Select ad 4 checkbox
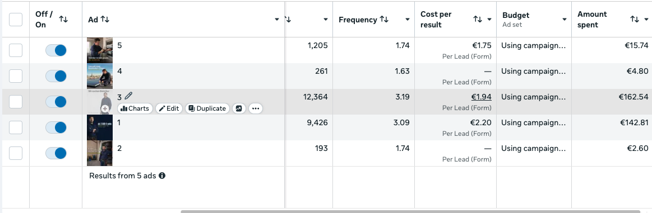 pyautogui.click(x=16, y=76)
